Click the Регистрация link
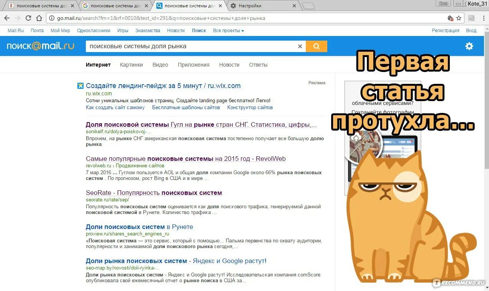Screen dimensions: 489x291 [x=445, y=31]
